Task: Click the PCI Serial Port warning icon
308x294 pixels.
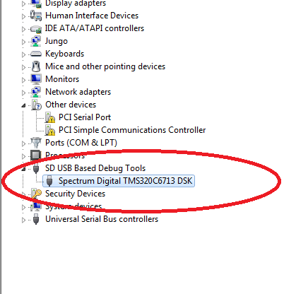Action: (x=50, y=117)
